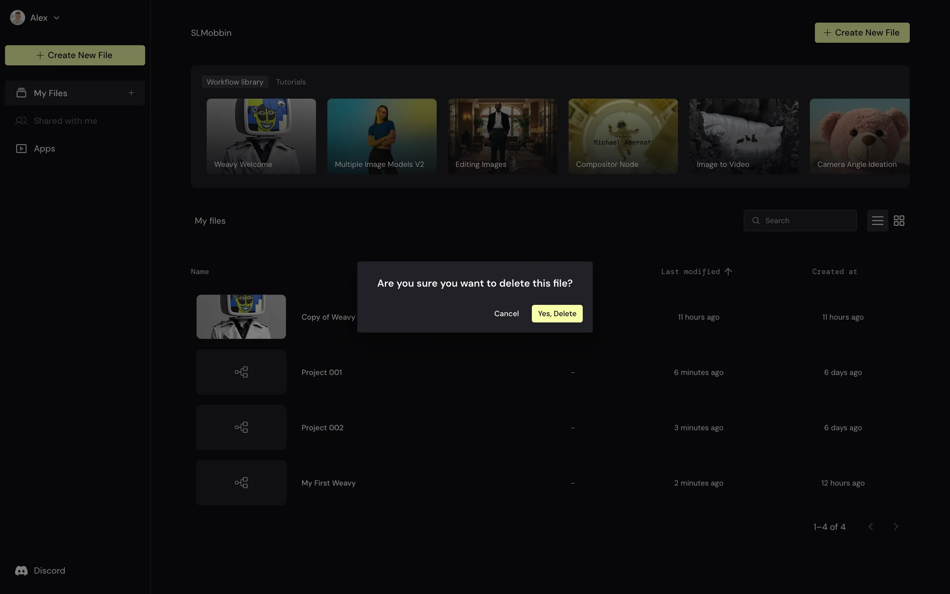Image resolution: width=950 pixels, height=594 pixels.
Task: Switch to grid view icon
Action: click(899, 221)
